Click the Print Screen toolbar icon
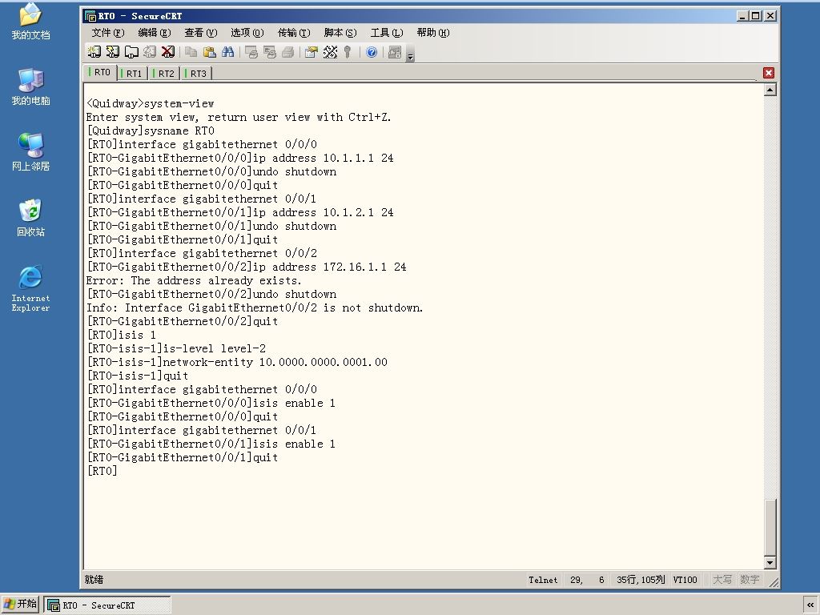The image size is (820, 615). pos(251,52)
